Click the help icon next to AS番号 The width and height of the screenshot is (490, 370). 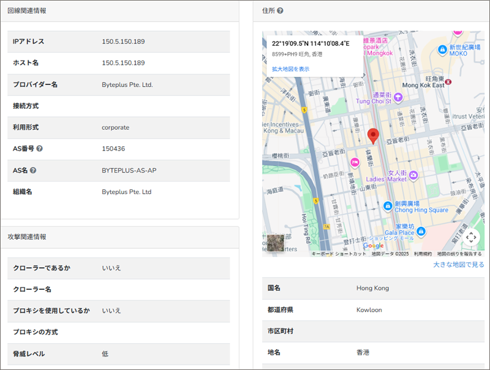[x=39, y=149]
